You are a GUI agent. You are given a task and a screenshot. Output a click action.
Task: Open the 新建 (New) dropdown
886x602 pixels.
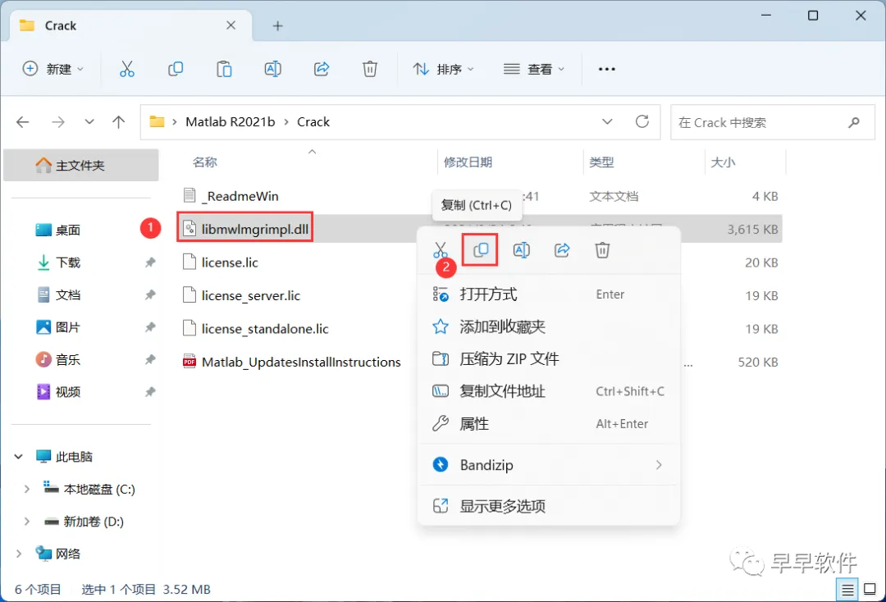coord(53,69)
